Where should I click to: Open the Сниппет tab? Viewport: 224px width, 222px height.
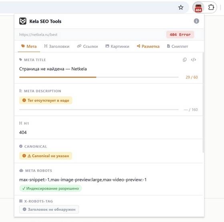tap(178, 46)
